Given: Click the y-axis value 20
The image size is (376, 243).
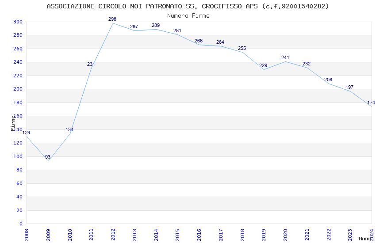Looking at the screenshot, I should (x=19, y=210).
